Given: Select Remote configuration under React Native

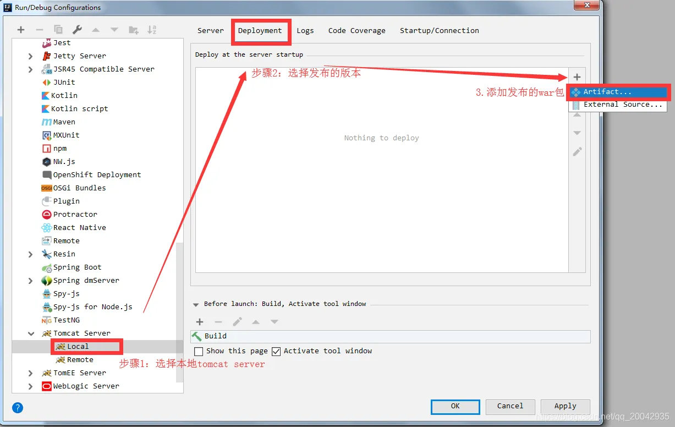Looking at the screenshot, I should point(61,240).
